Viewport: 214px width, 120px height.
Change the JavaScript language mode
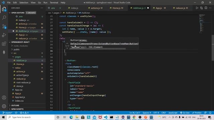coord(173,113)
